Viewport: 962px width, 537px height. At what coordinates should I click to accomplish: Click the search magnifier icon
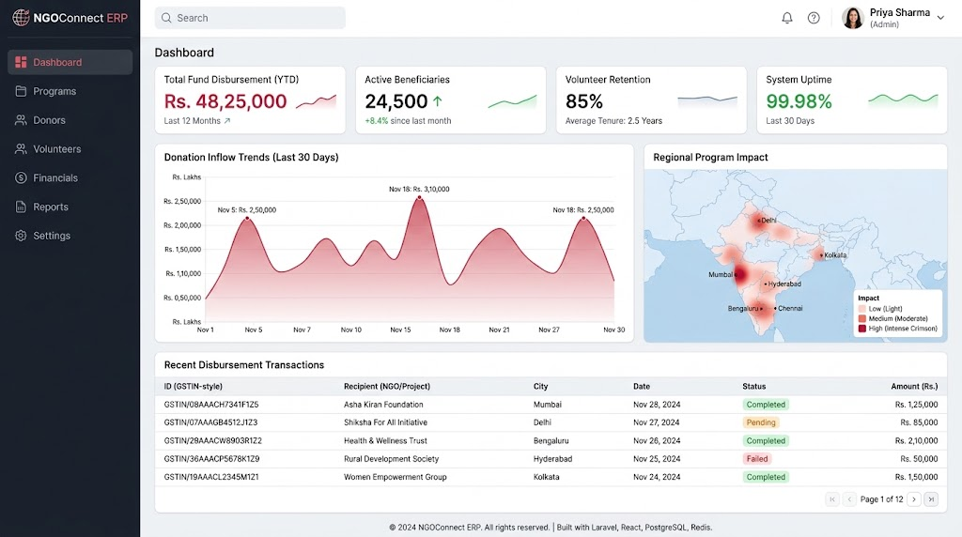click(166, 18)
